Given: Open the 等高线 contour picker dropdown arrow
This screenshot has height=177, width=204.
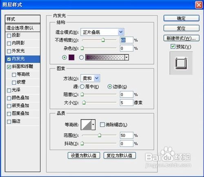Looking at the screenshot, I should coord(93,125).
